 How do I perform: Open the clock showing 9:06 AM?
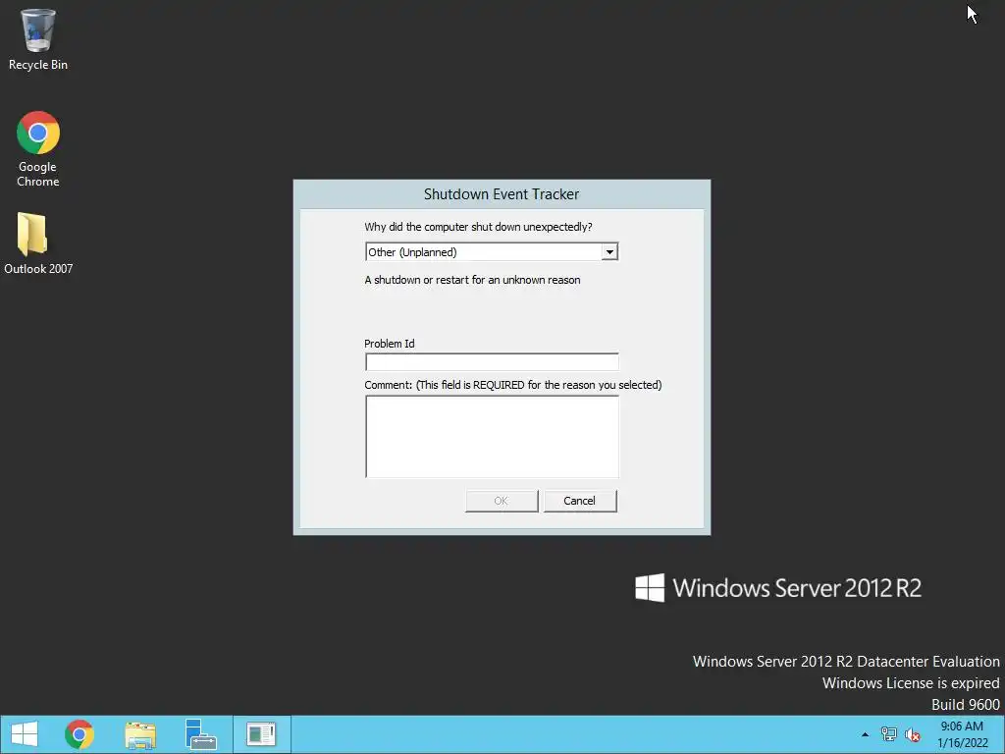(962, 734)
